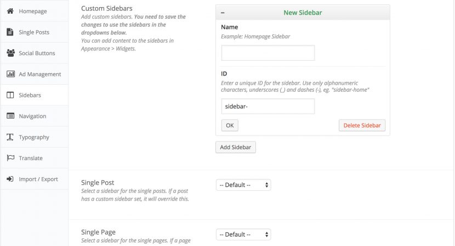The height and width of the screenshot is (246, 455).
Task: Click the Homepage house icon
Action: [x=10, y=11]
